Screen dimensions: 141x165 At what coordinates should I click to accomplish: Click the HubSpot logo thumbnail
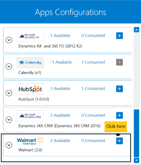[x=30, y=89]
